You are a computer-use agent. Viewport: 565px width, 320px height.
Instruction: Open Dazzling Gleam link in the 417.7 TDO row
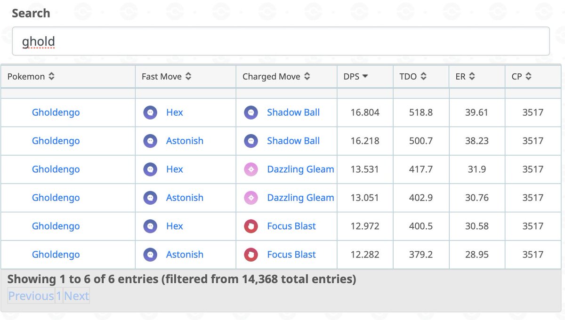click(300, 169)
